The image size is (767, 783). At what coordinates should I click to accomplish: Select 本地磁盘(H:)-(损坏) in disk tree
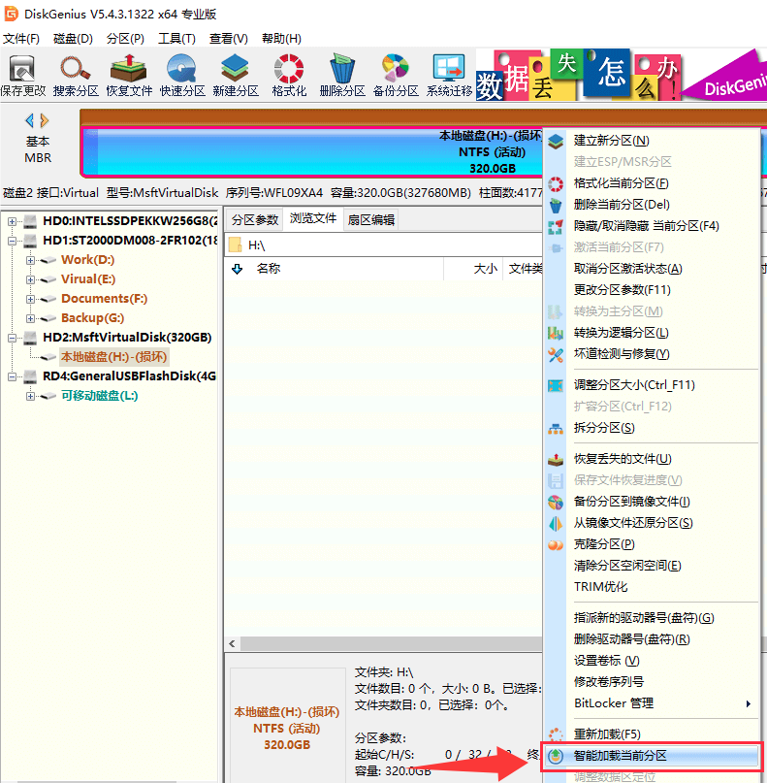tap(113, 357)
